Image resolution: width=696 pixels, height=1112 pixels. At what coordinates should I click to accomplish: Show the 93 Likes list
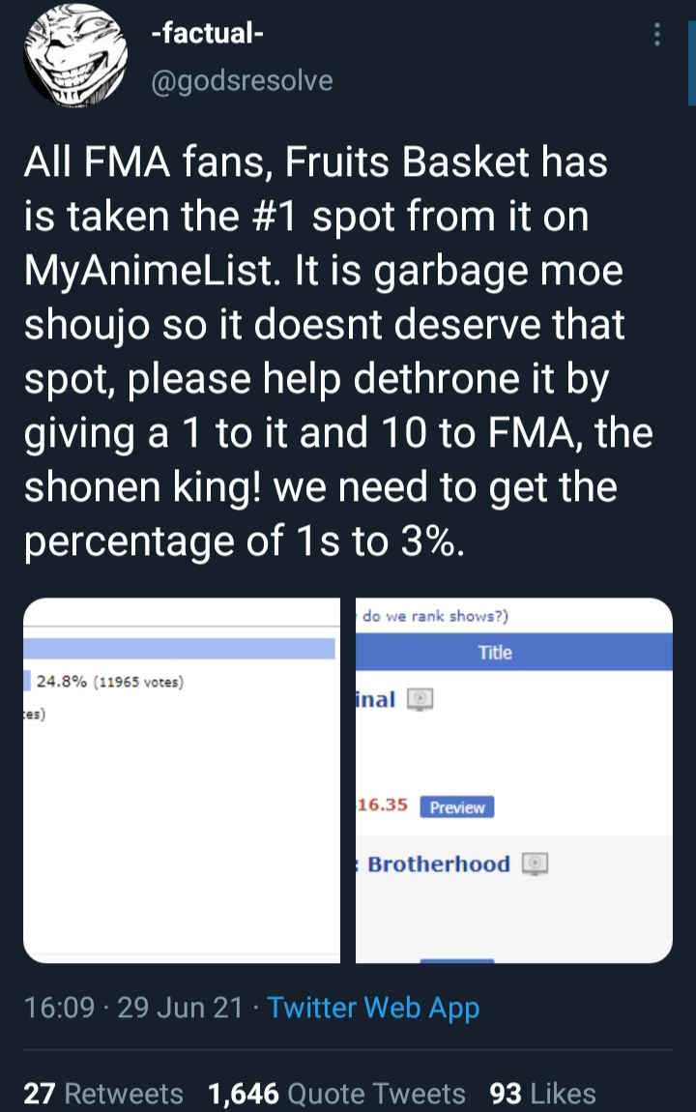pyautogui.click(x=543, y=1094)
